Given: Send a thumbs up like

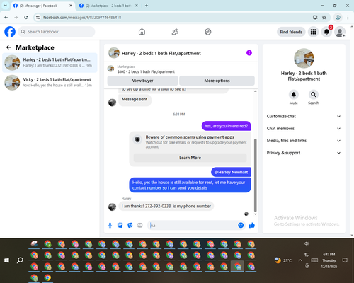Looking at the screenshot, I should (x=252, y=226).
